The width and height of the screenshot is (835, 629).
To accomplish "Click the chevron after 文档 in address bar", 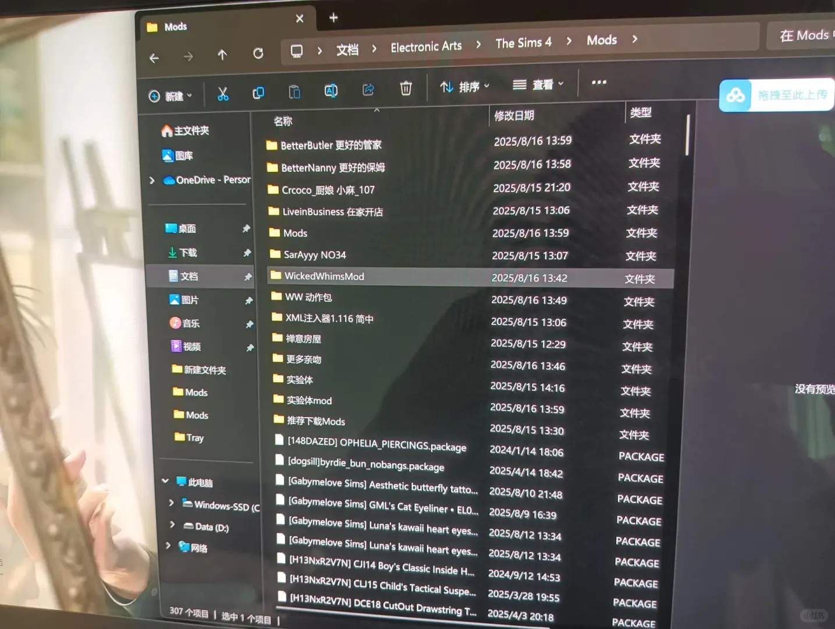I will click(374, 48).
